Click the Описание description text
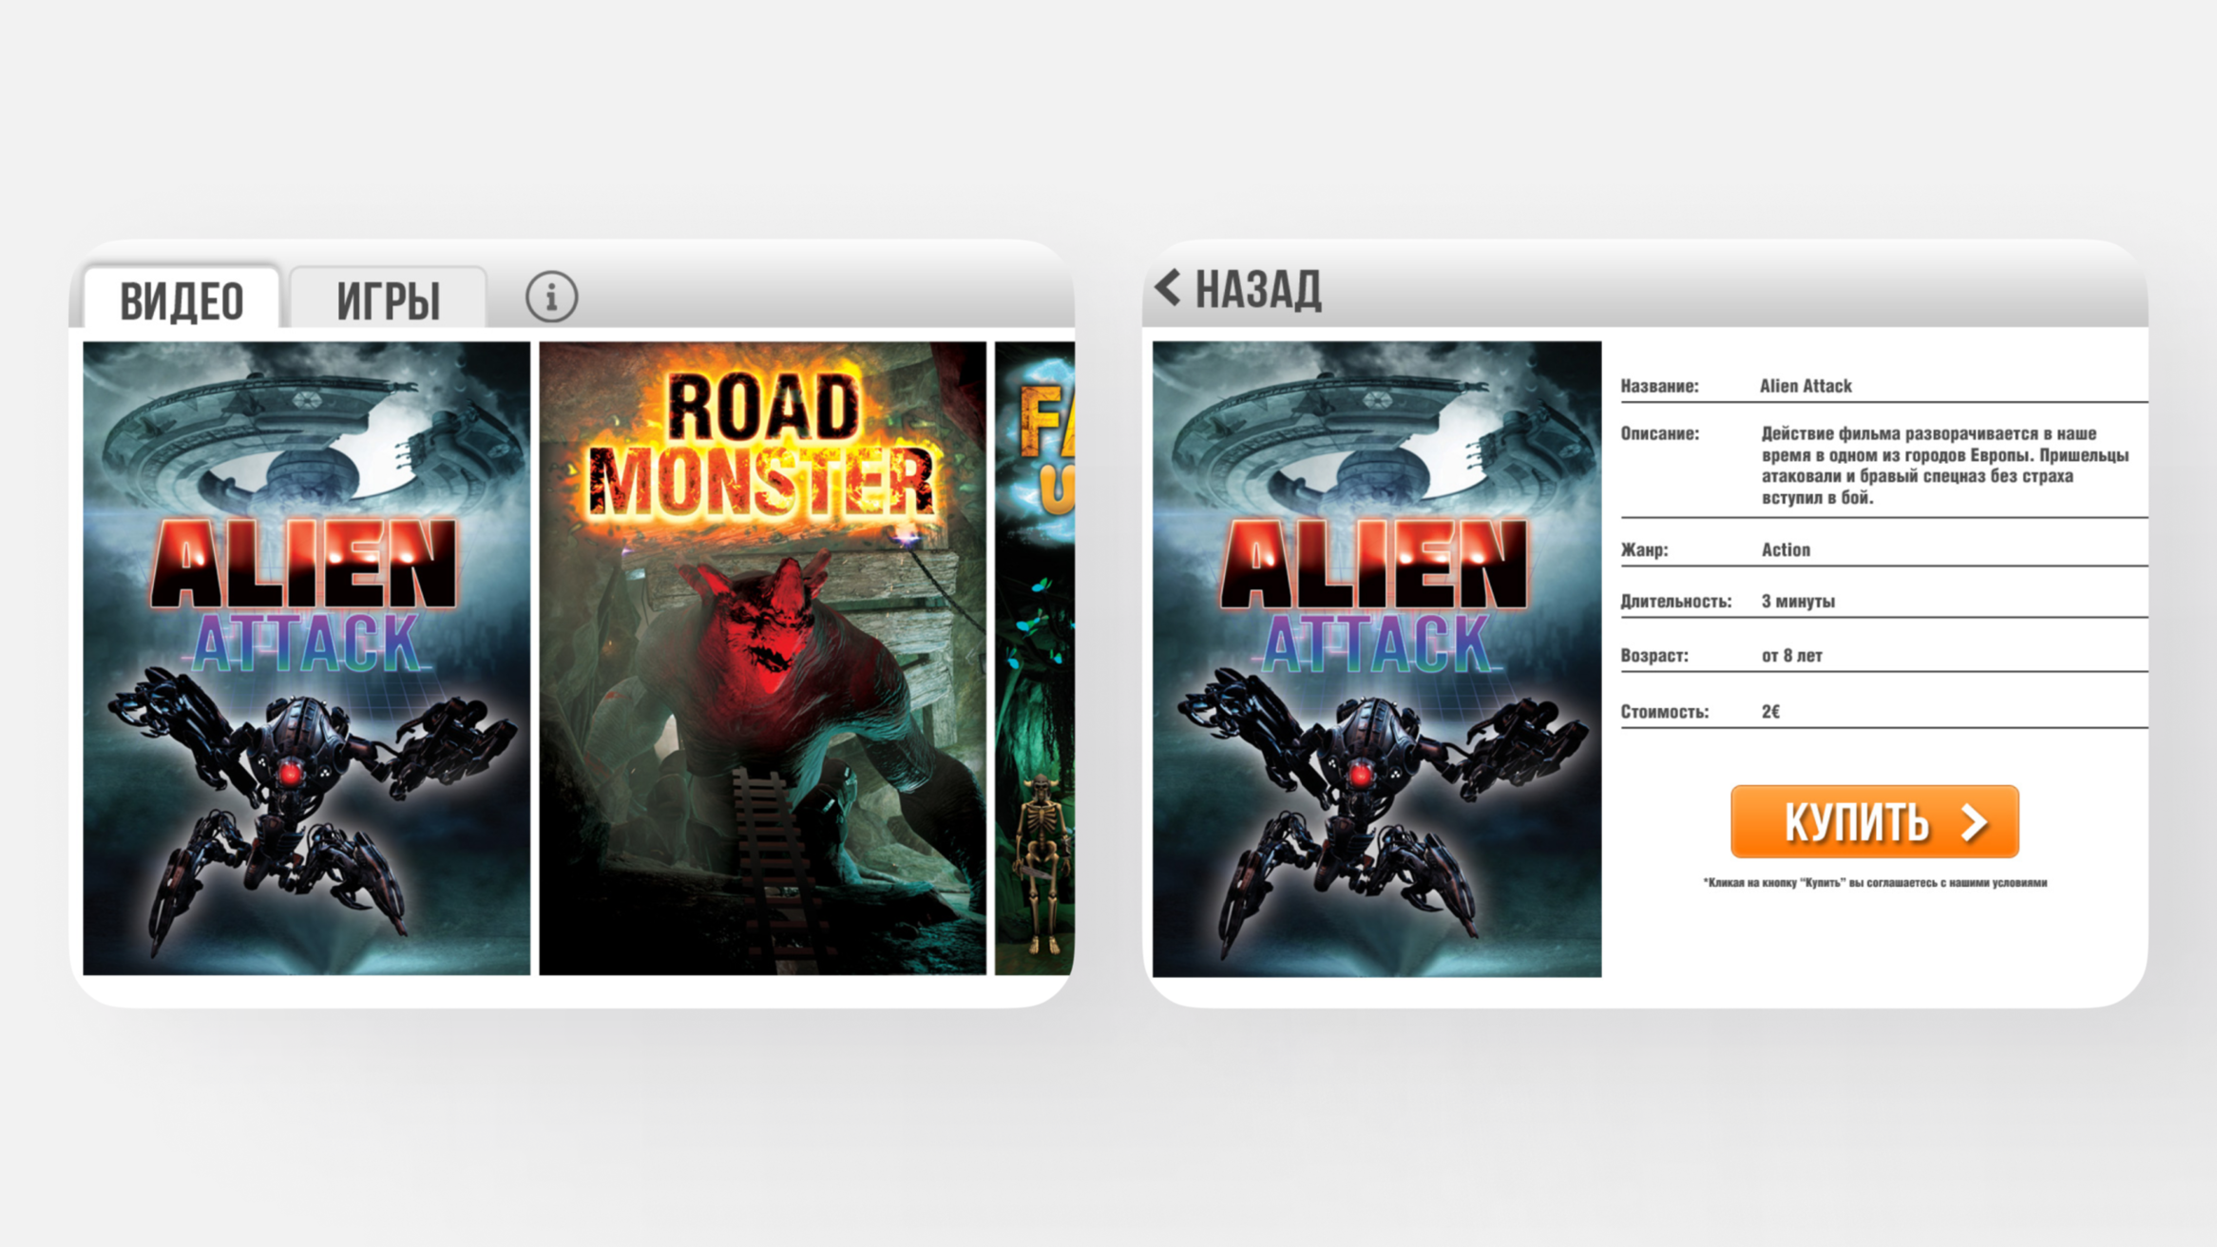Image resolution: width=2217 pixels, height=1247 pixels. pyautogui.click(x=1944, y=465)
